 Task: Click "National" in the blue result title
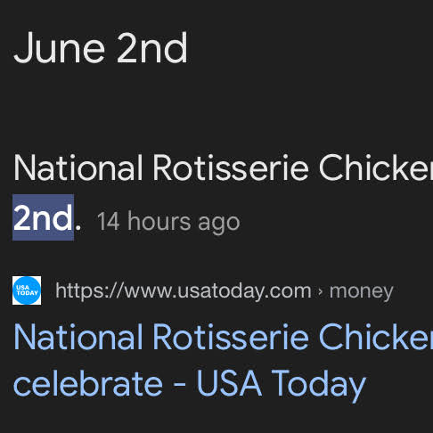pyautogui.click(x=78, y=337)
